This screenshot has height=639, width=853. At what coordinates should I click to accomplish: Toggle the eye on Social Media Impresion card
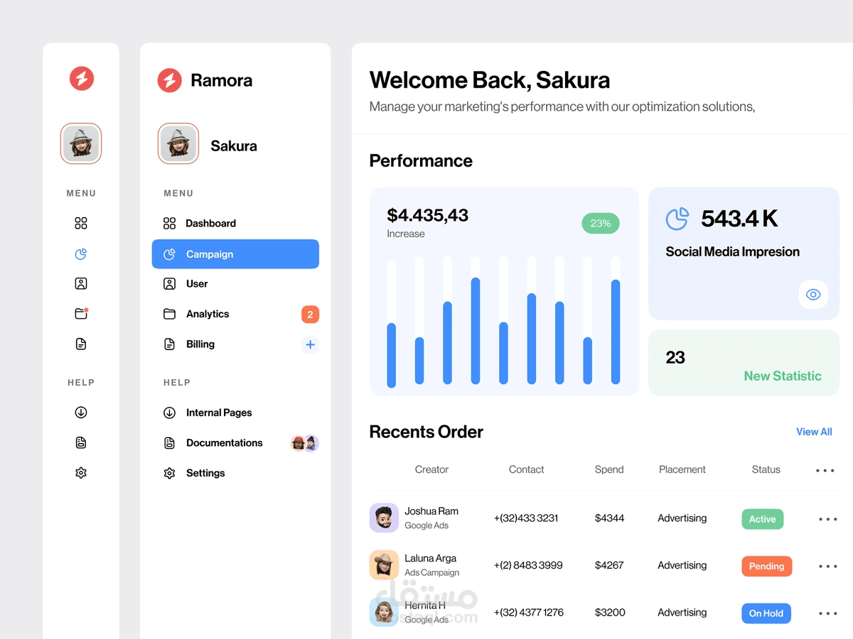coord(812,294)
